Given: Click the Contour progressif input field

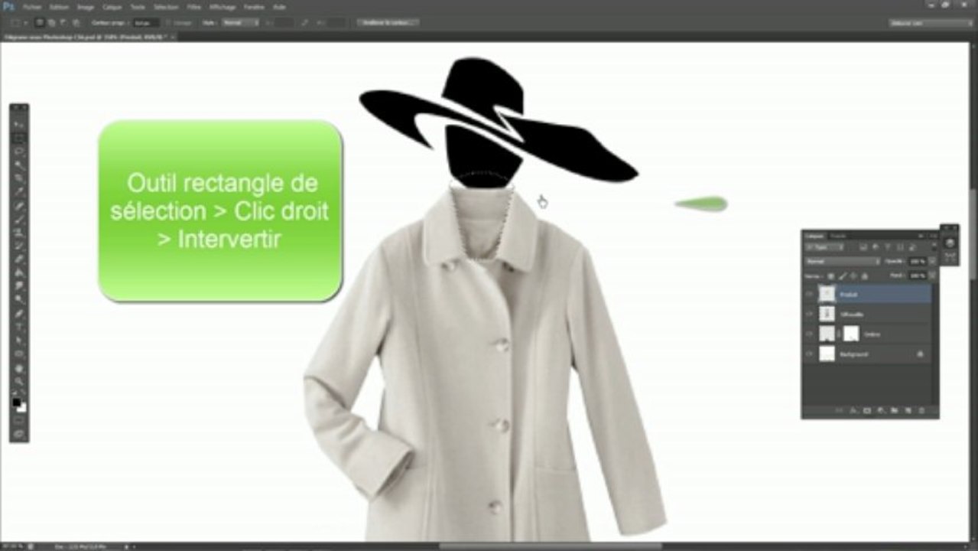Looking at the screenshot, I should pyautogui.click(x=146, y=23).
